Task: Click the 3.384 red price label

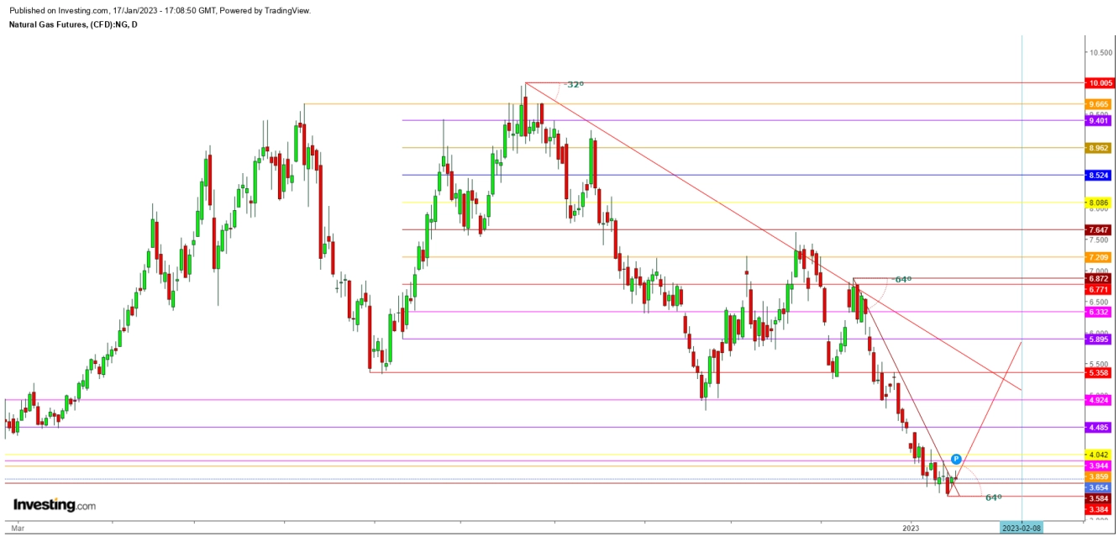Action: [1100, 509]
